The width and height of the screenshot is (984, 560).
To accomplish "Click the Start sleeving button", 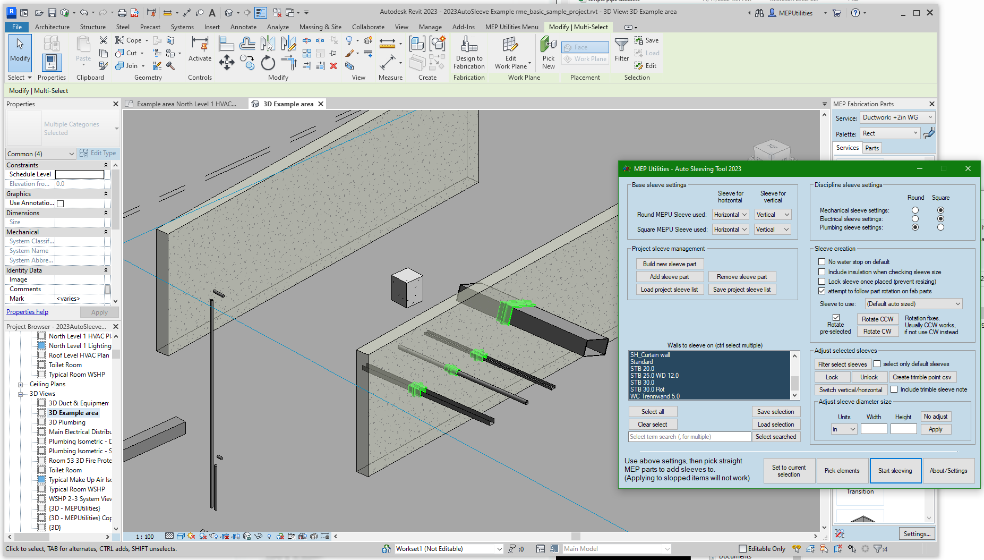I will (895, 471).
